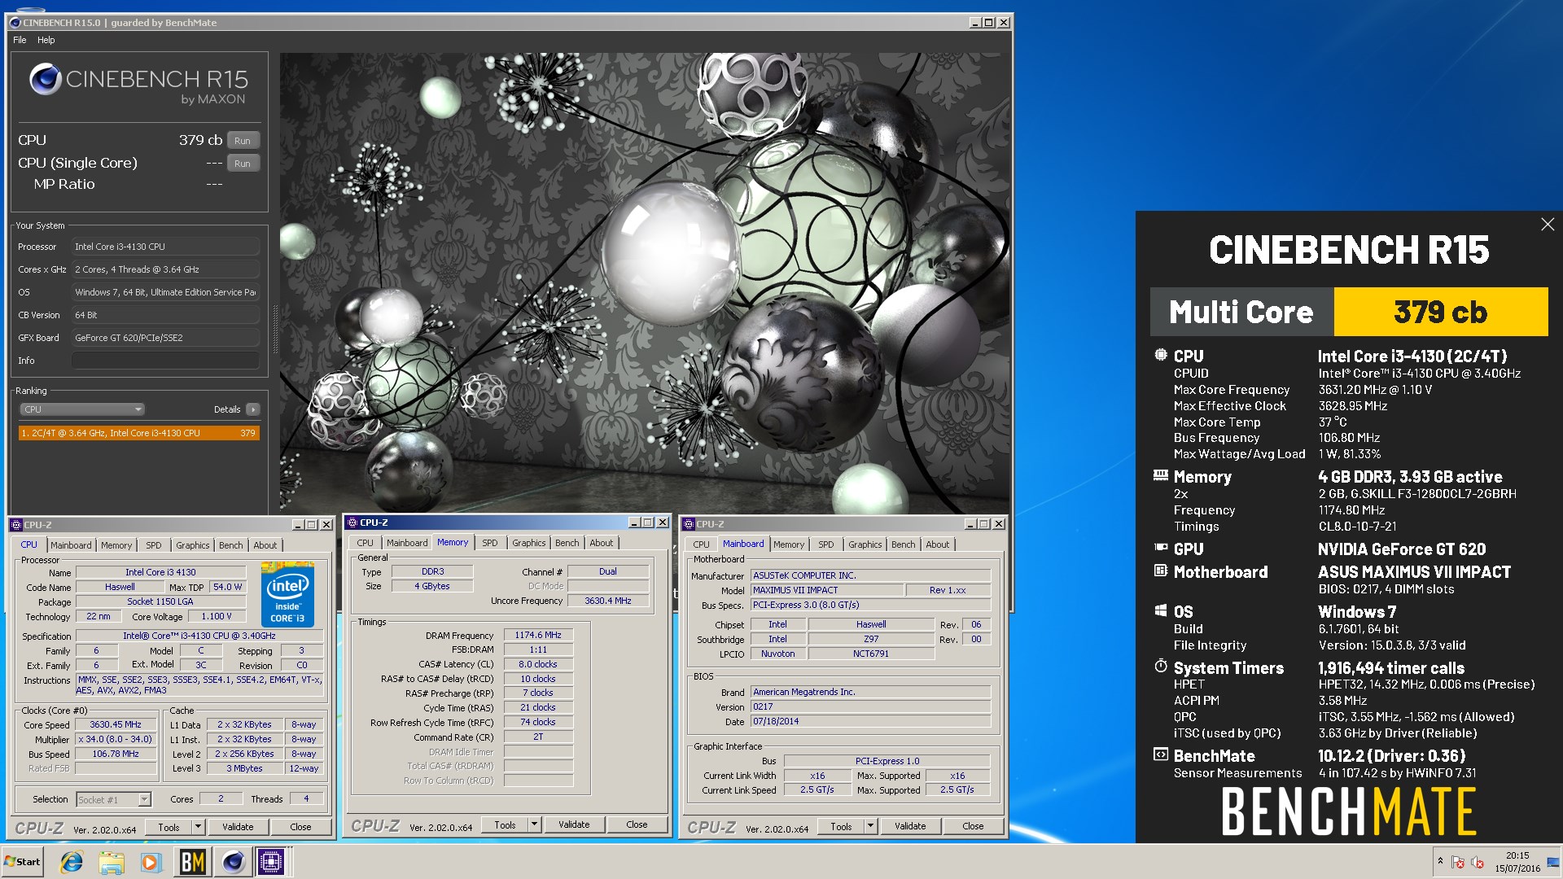This screenshot has width=1563, height=879.
Task: Click the Action Center flag tray icon
Action: [x=1458, y=862]
